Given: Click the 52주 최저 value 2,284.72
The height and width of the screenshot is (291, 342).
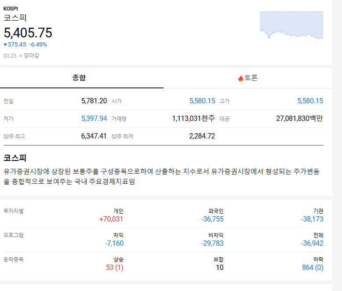Looking at the screenshot, I should [202, 136].
